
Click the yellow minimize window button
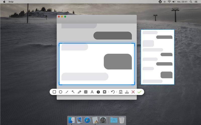(x=62, y=16)
